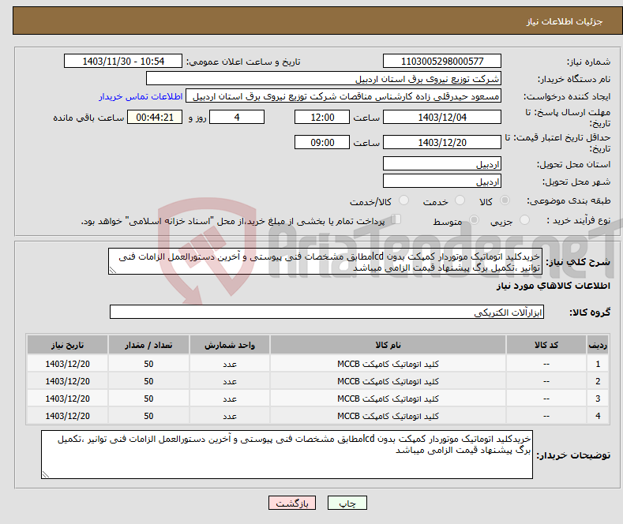Click the توضیحات خریدار text area
Image resolution: width=623 pixels, height=524 pixels.
click(x=287, y=455)
